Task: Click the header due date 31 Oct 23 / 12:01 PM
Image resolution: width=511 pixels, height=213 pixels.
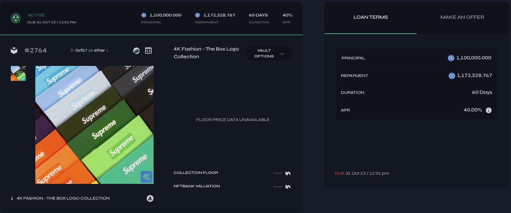Action: pos(52,22)
